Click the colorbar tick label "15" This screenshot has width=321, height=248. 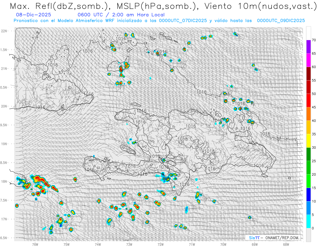(x=314, y=188)
